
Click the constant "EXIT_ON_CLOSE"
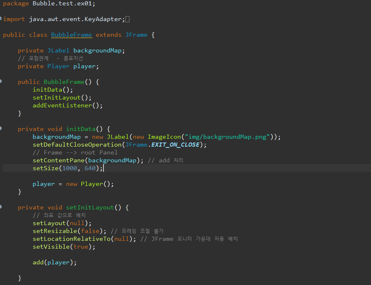click(175, 145)
